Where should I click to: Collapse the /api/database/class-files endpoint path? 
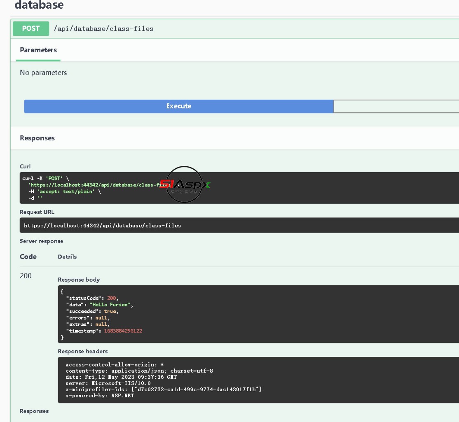click(x=103, y=29)
